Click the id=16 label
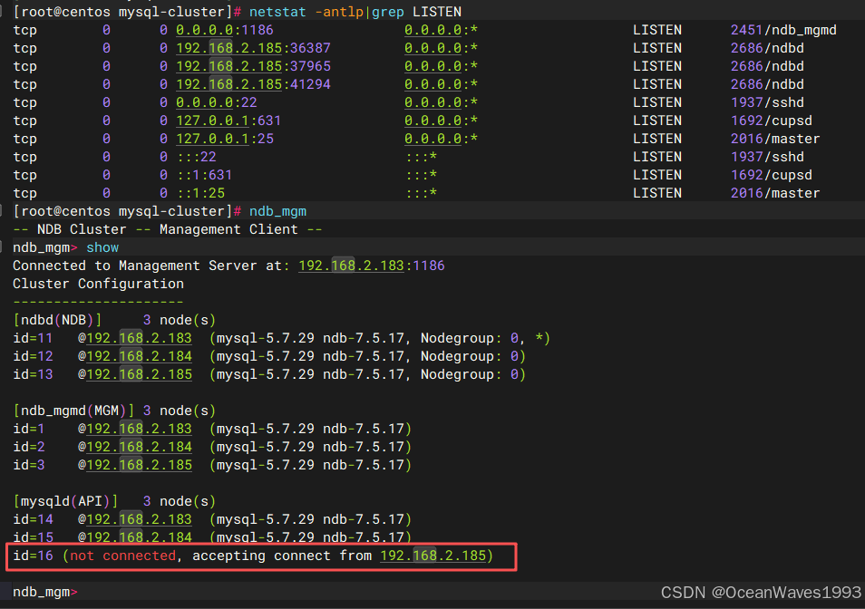This screenshot has width=865, height=609. click(34, 556)
